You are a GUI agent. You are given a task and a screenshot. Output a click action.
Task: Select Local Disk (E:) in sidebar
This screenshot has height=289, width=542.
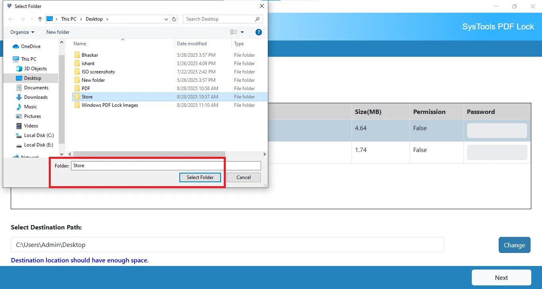pos(38,145)
